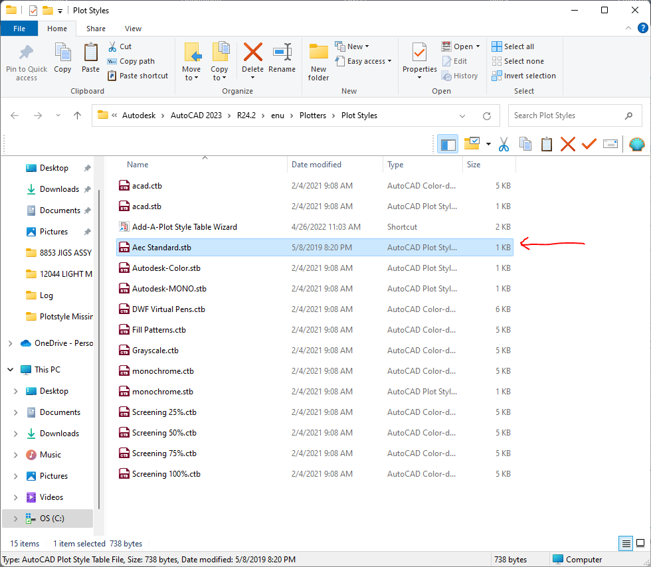Click the Rename button in the ribbon
The image size is (651, 567).
pos(282,60)
